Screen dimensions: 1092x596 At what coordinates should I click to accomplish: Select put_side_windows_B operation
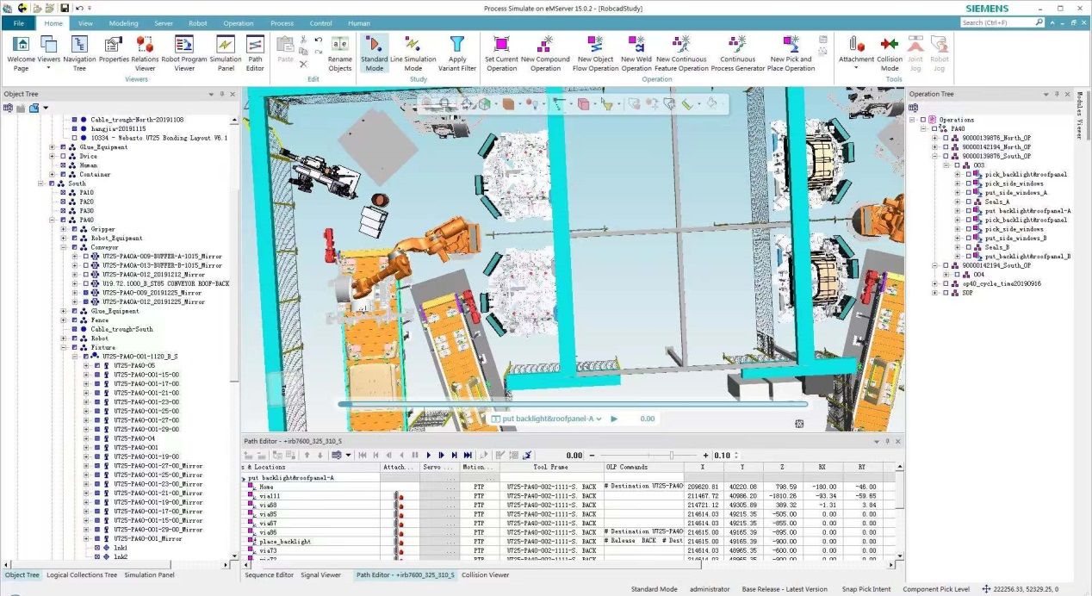coord(1015,238)
